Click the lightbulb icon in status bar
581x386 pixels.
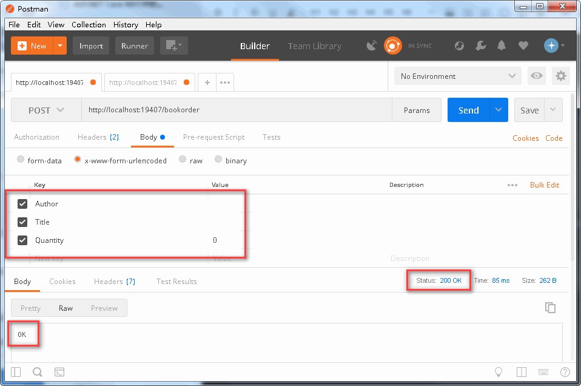pos(499,372)
